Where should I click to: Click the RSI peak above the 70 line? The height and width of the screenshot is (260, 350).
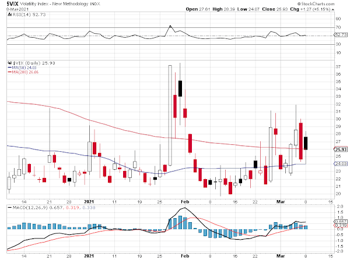point(170,26)
